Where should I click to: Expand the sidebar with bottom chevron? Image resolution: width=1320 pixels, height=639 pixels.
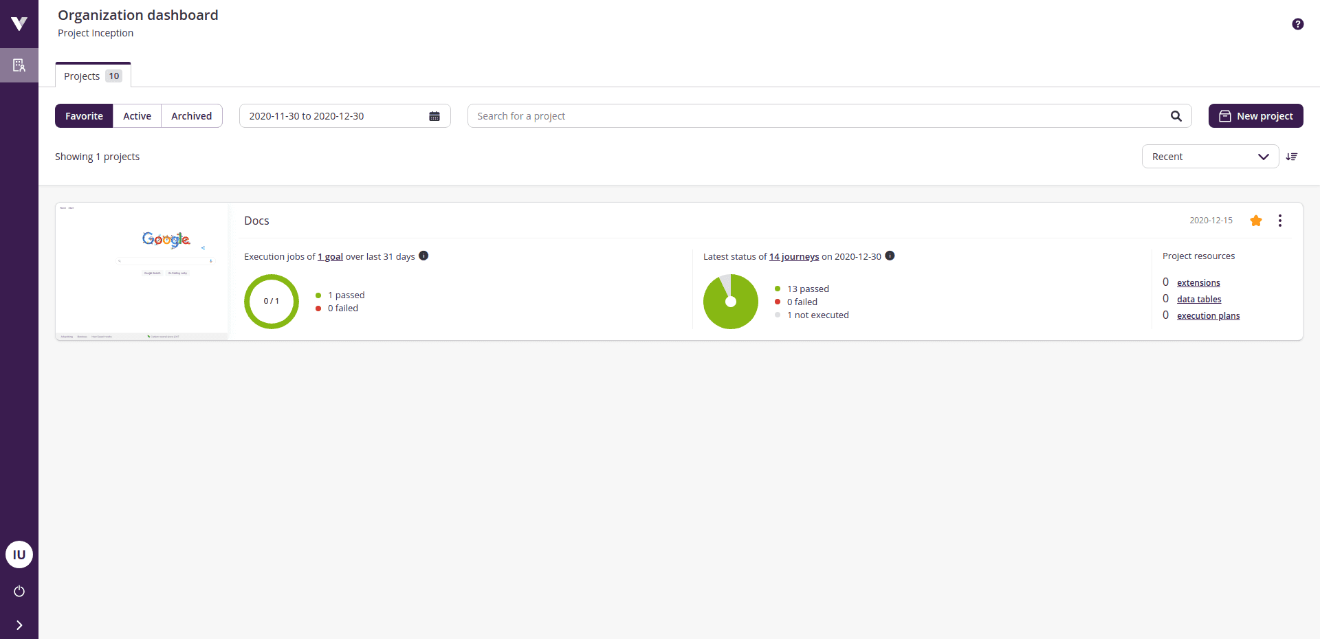19,625
